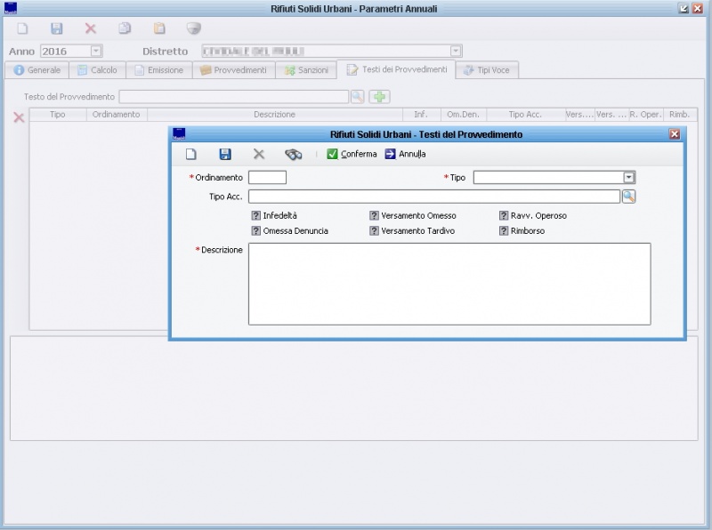Click the magnifier lookup beside Tipo Acc. field
This screenshot has width=712, height=530.
point(628,197)
